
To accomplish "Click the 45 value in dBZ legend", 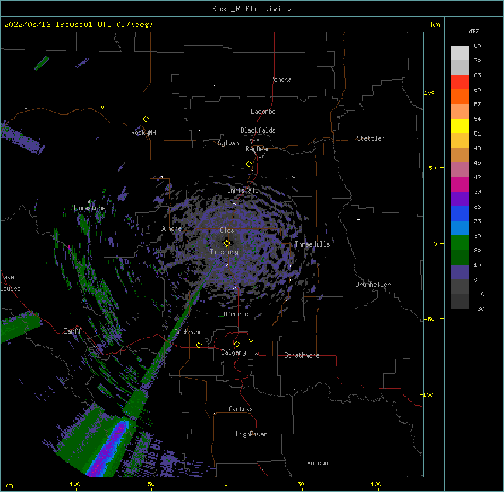I will (x=477, y=163).
